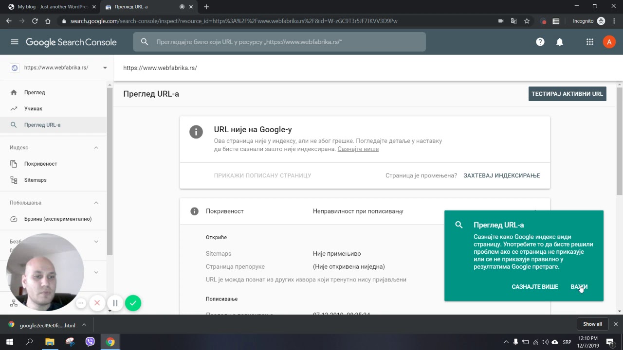The height and width of the screenshot is (350, 623).
Task: Click the search magnifier icon in URL inspection bar
Action: coord(145,42)
